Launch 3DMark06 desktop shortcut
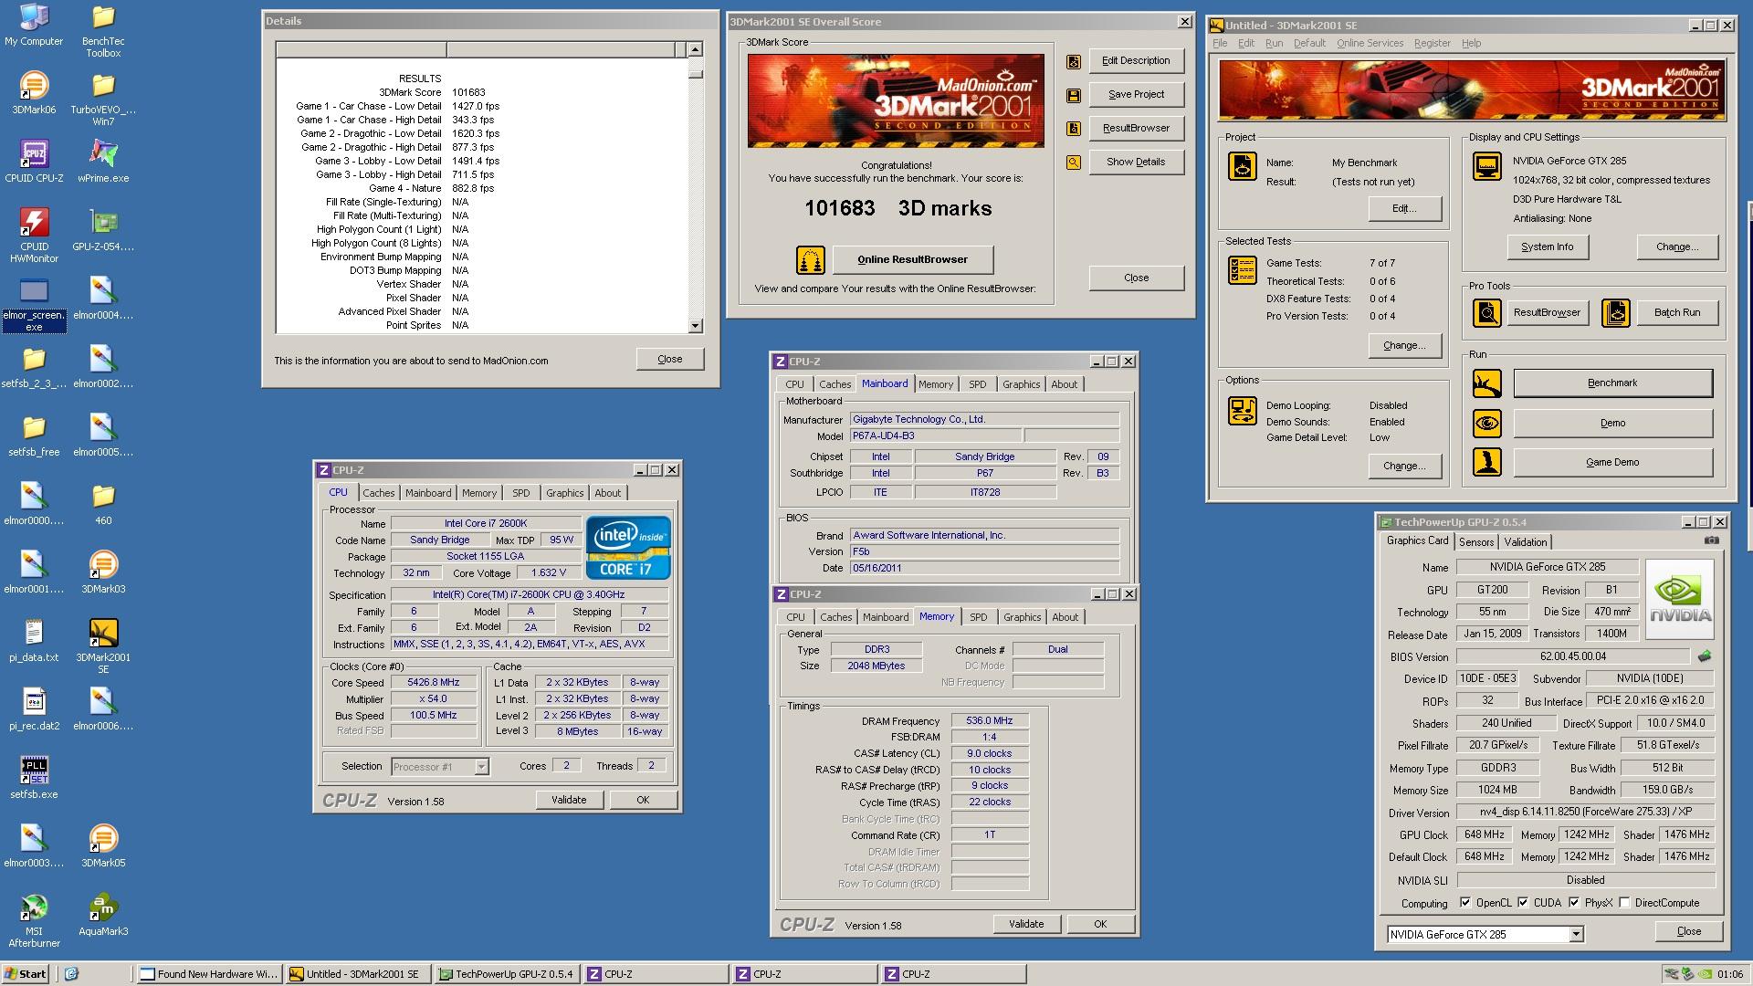 click(34, 93)
